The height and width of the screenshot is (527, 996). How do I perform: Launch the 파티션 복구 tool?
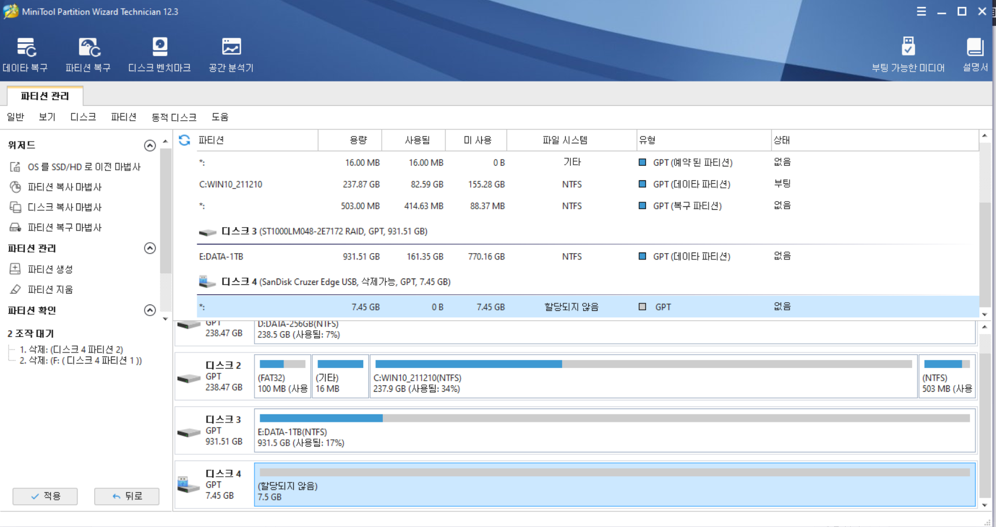point(88,55)
